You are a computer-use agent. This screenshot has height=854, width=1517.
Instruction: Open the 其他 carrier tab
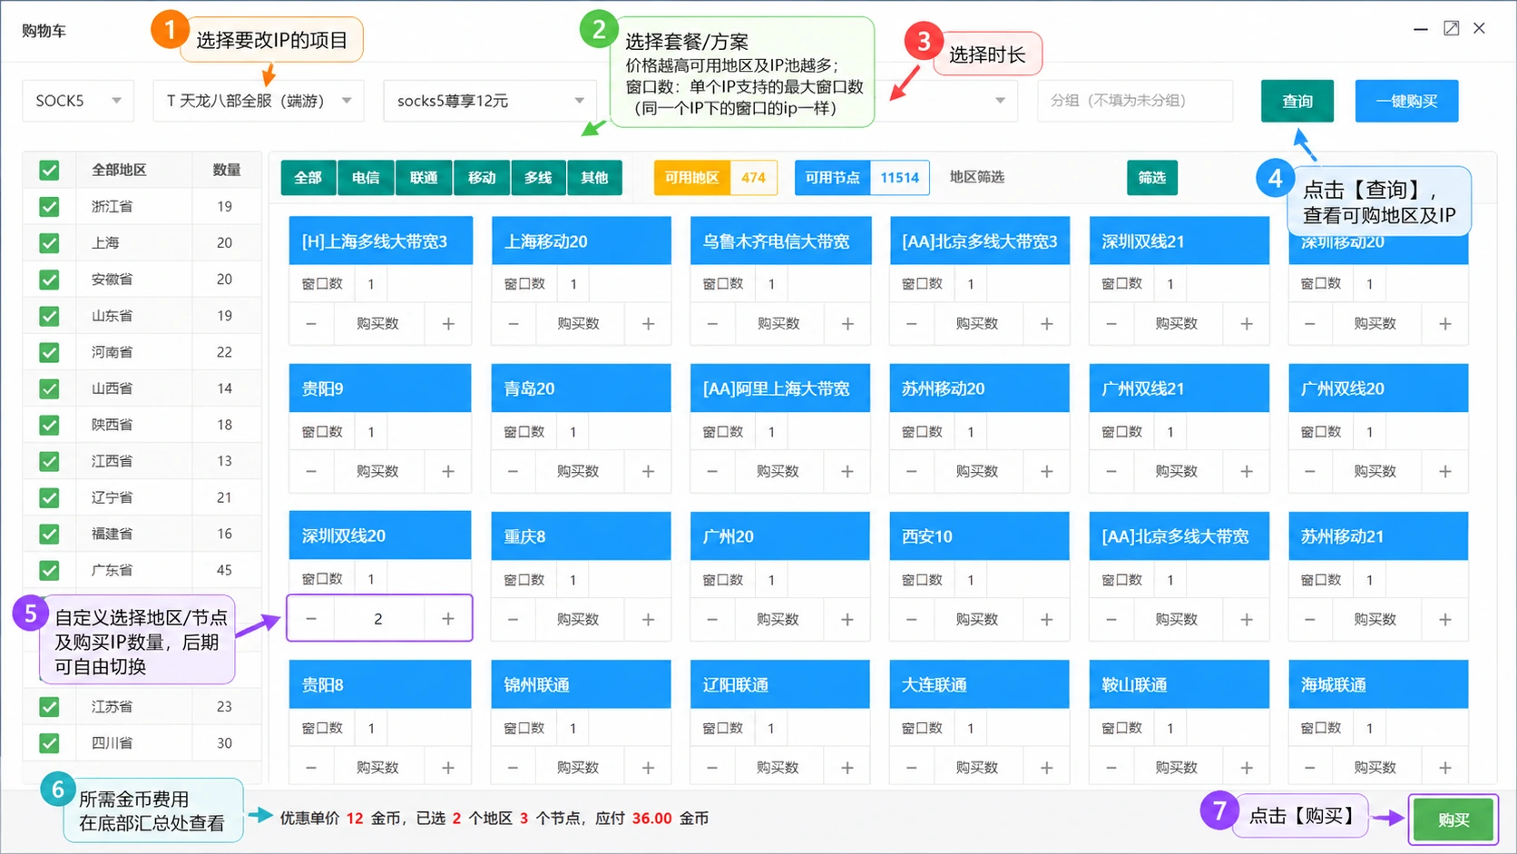[594, 178]
